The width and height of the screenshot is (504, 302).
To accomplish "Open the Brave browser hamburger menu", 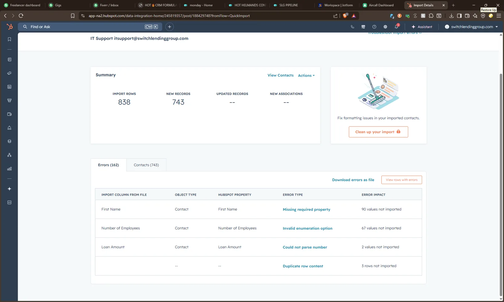I will [x=499, y=16].
